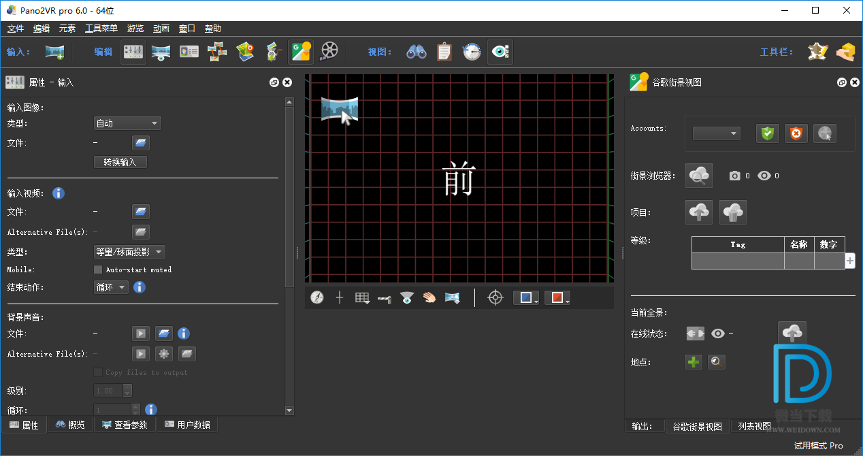Select the hand drag mode icon
863x456 pixels.
pos(429,297)
